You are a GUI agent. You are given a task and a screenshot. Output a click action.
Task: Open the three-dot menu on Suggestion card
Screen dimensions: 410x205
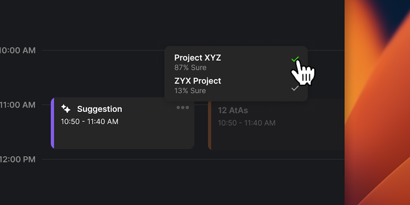pyautogui.click(x=183, y=108)
